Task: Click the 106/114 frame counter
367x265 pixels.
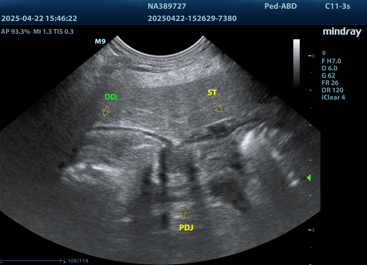Action: [x=78, y=260]
